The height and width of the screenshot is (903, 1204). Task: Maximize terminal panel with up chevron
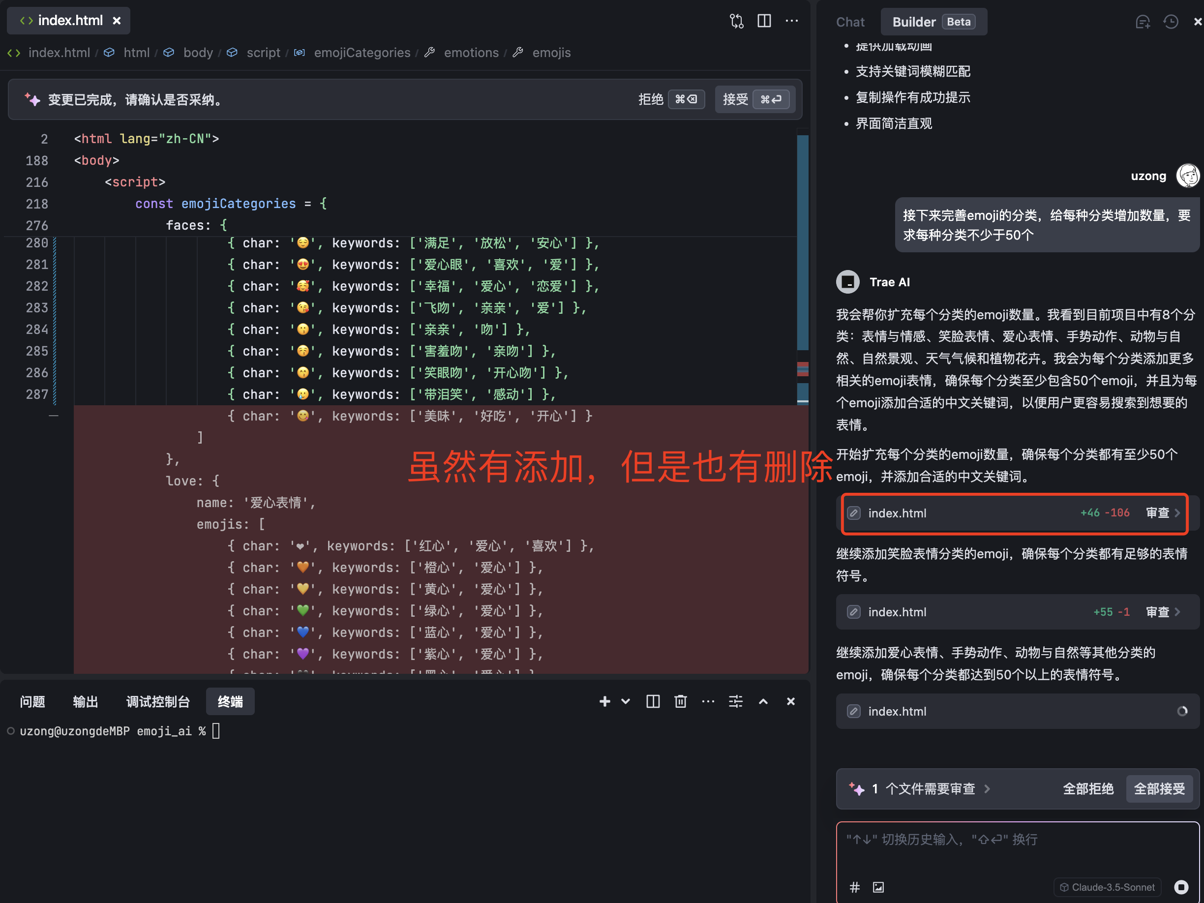click(763, 701)
